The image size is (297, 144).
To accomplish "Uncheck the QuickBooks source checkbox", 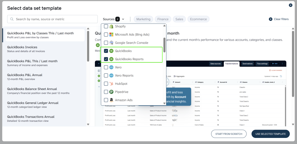I will (x=106, y=51).
